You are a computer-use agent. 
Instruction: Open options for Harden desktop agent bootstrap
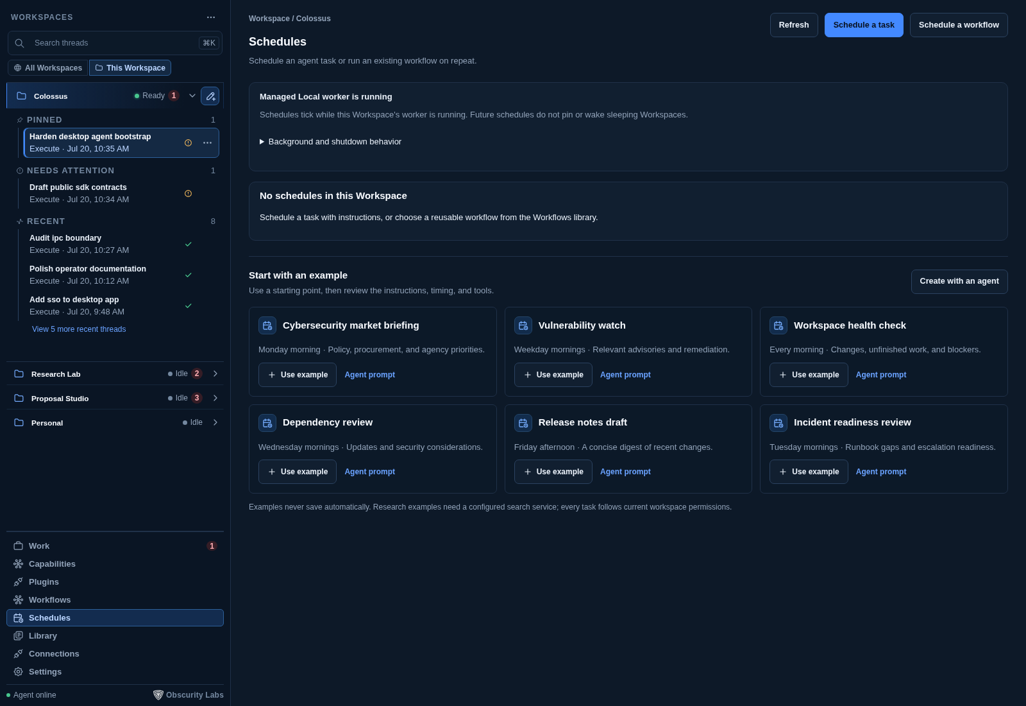[207, 142]
